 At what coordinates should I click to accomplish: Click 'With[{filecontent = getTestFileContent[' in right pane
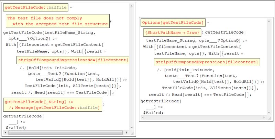pos(192,47)
